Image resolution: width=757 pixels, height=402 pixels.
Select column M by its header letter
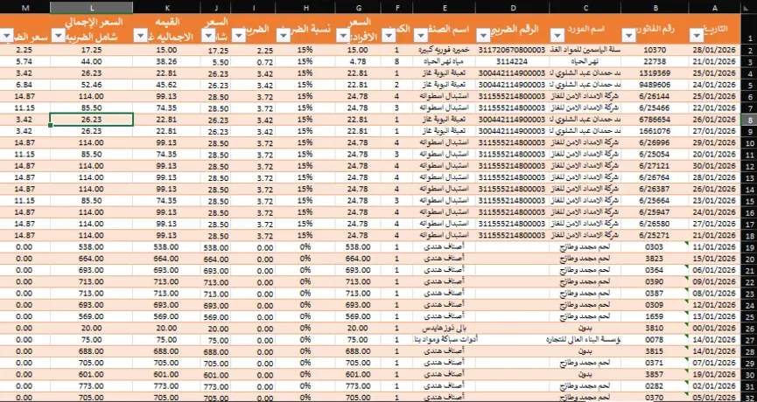pos(25,7)
